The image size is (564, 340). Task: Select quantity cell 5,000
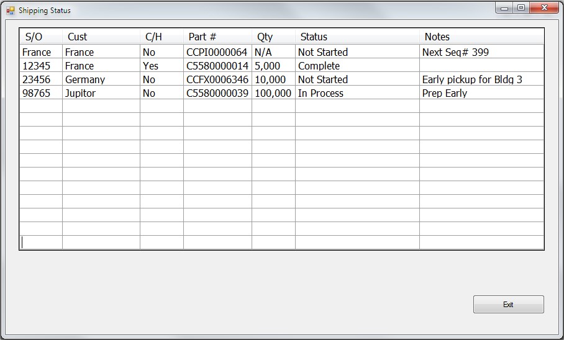point(274,66)
